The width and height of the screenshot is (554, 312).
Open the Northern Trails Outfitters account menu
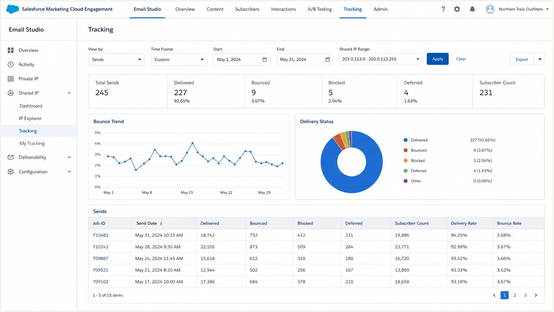click(524, 9)
